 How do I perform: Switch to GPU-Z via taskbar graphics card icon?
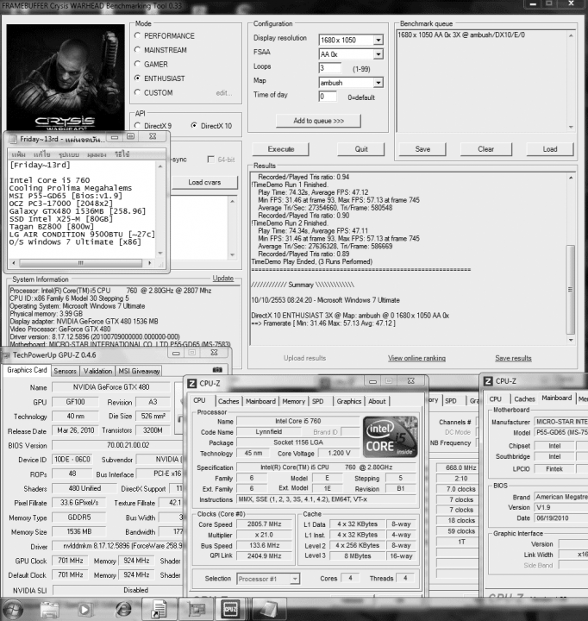(197, 609)
